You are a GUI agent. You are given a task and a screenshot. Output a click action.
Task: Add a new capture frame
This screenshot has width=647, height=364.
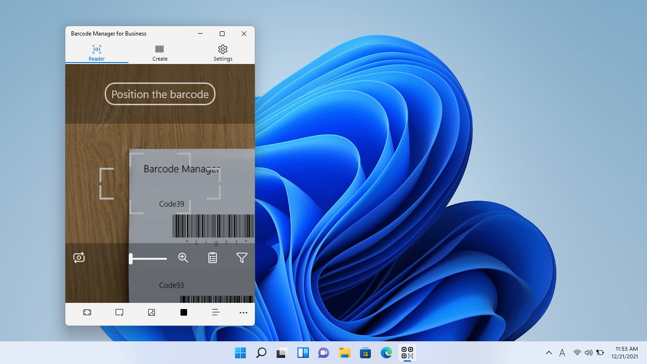pyautogui.click(x=119, y=312)
